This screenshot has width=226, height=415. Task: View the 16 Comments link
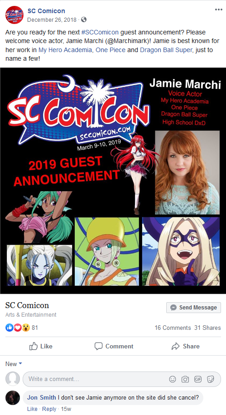[173, 328]
